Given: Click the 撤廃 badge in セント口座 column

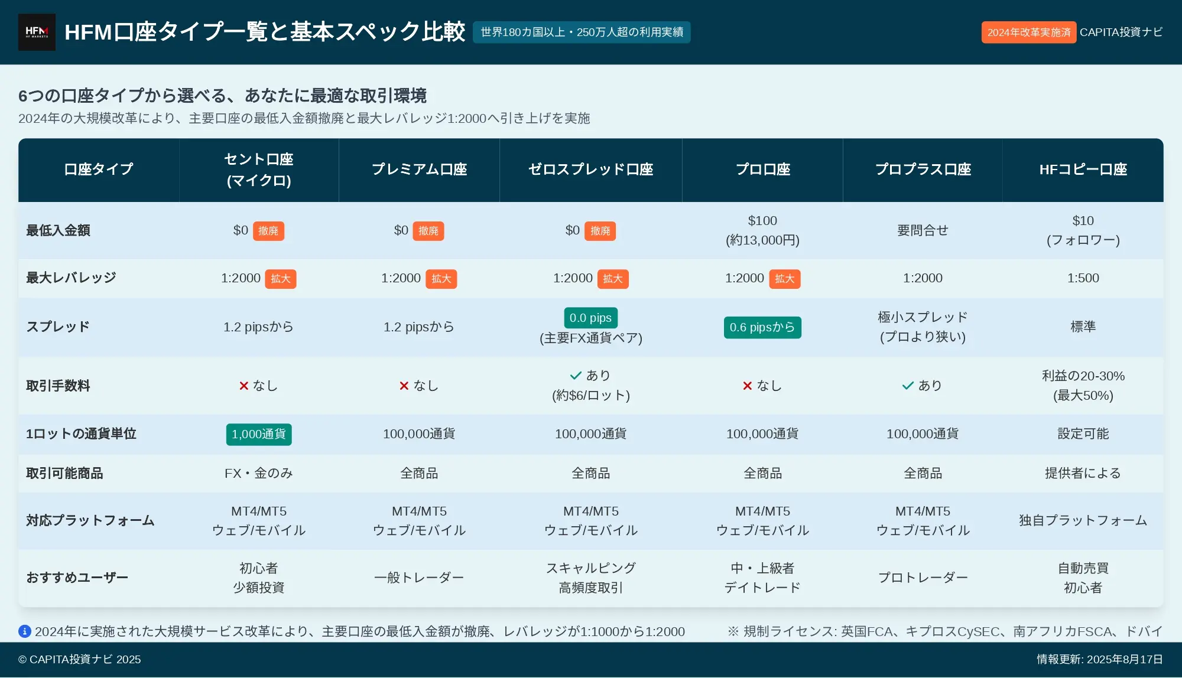Looking at the screenshot, I should click(268, 231).
